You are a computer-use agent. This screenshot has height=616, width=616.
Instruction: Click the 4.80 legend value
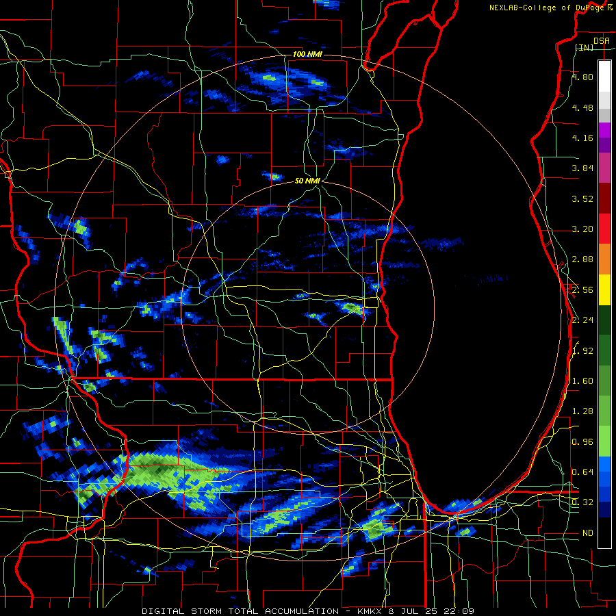click(x=582, y=77)
